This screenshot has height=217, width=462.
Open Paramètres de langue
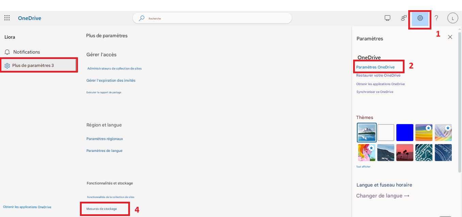pos(104,151)
